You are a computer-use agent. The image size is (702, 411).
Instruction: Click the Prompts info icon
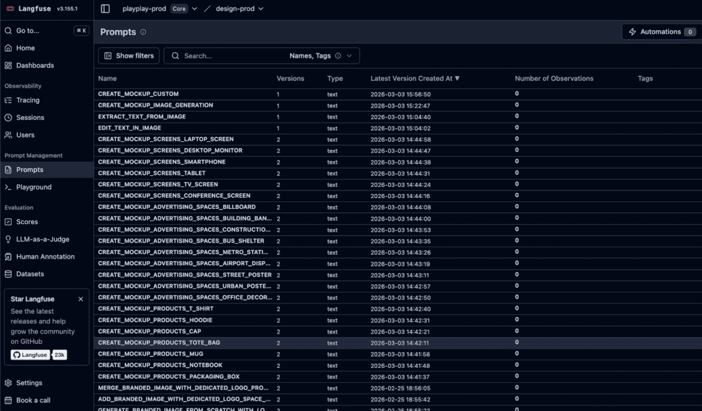coord(143,32)
